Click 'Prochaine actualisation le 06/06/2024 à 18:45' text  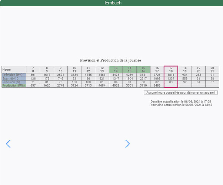point(181,105)
